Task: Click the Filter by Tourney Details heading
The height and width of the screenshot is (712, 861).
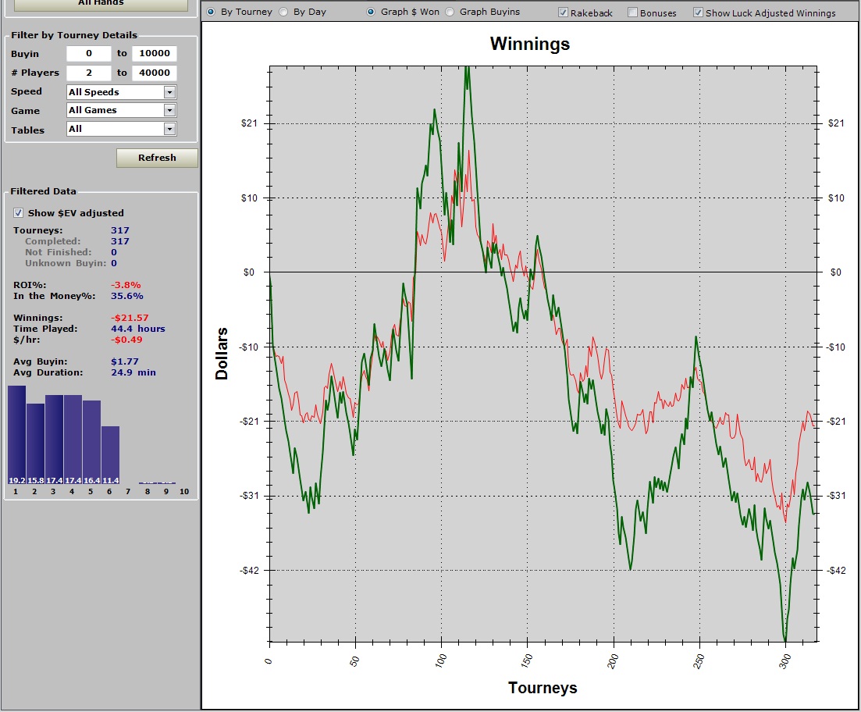Action: (x=74, y=35)
